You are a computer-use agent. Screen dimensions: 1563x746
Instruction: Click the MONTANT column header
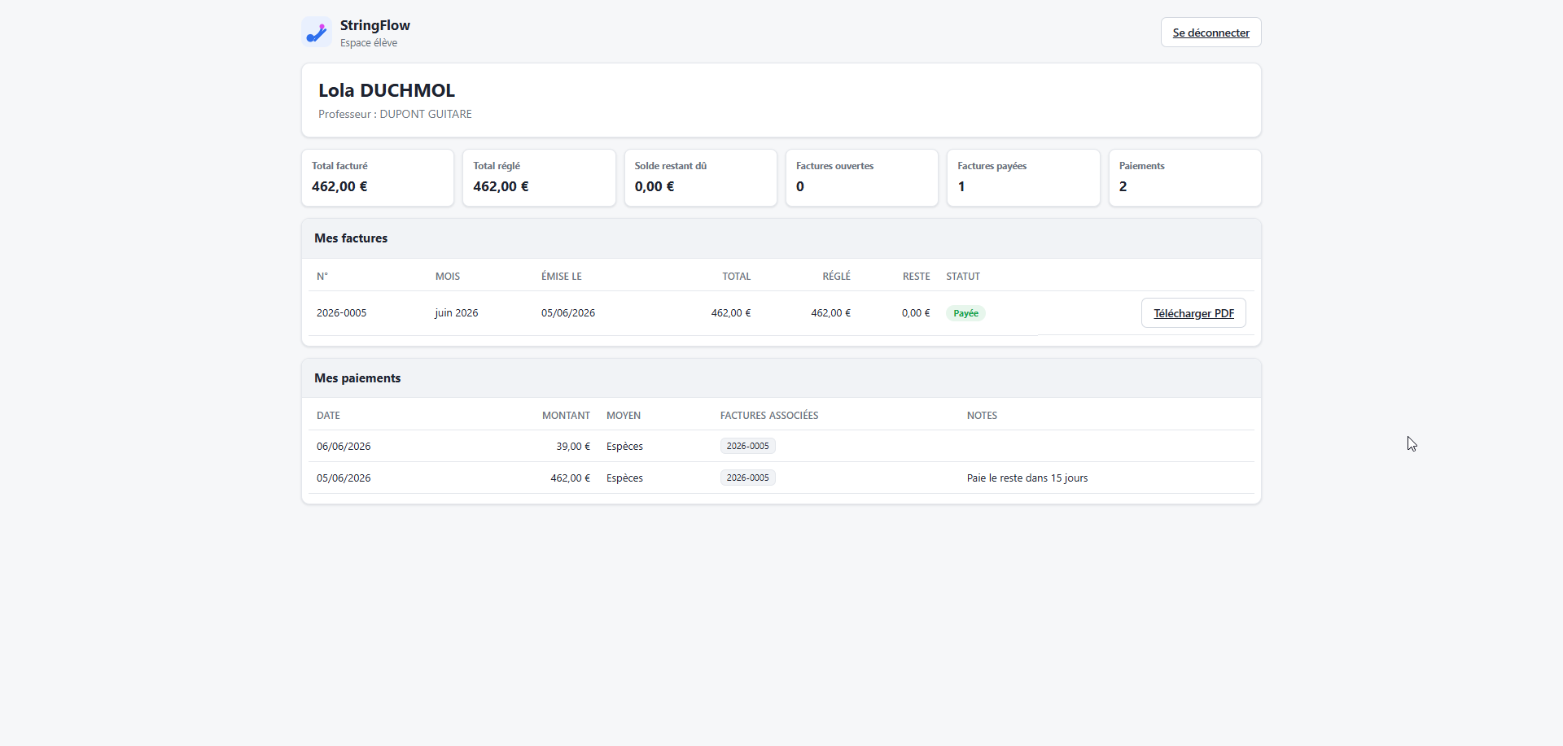point(566,416)
